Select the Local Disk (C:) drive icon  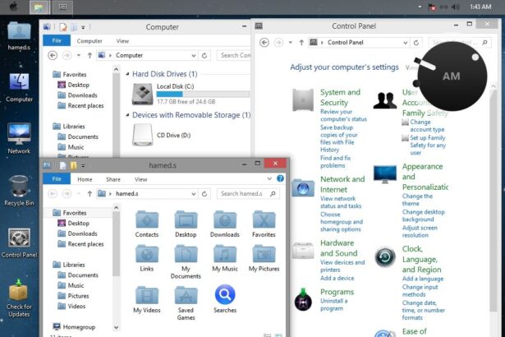click(x=142, y=95)
